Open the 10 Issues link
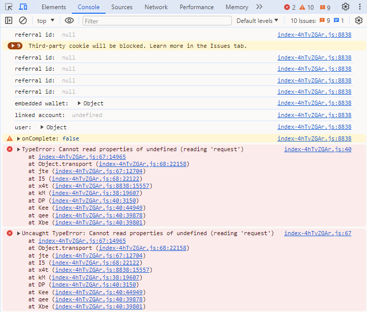 pyautogui.click(x=317, y=21)
